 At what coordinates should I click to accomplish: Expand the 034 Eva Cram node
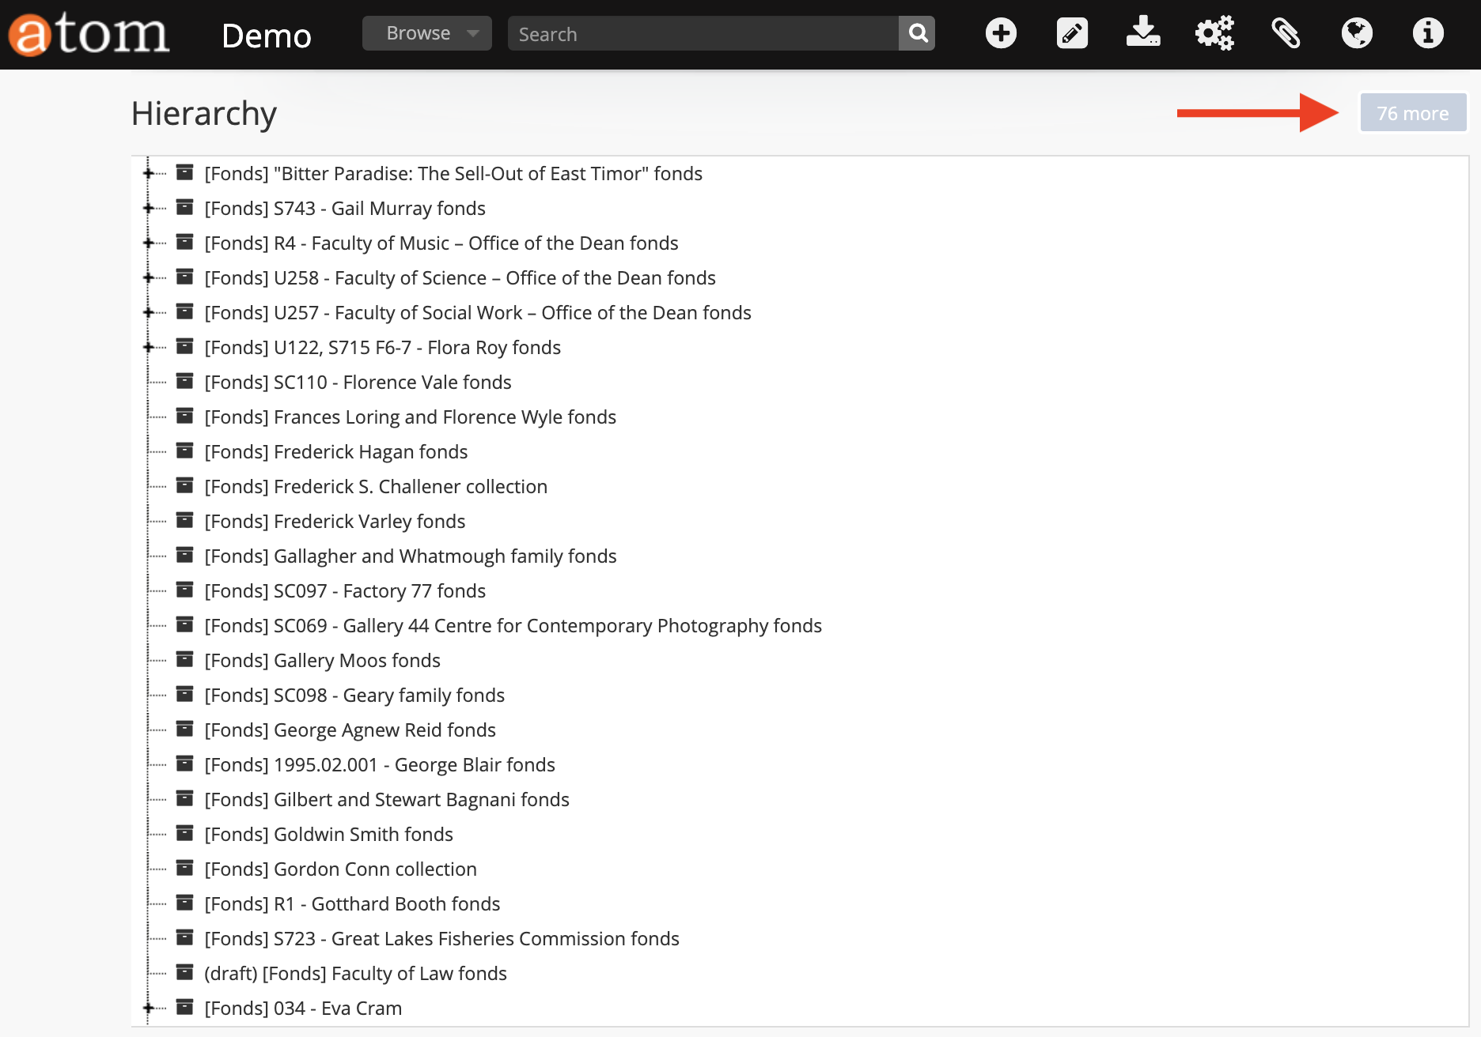[148, 1008]
